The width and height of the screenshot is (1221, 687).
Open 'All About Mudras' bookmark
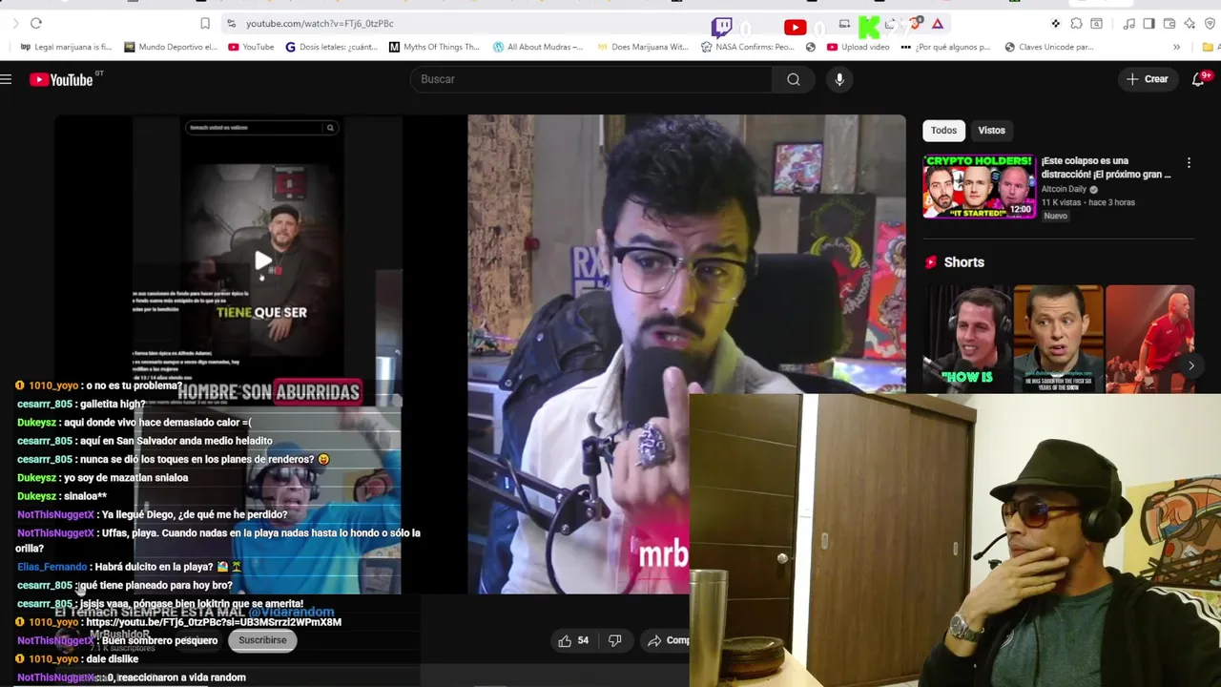click(x=538, y=47)
